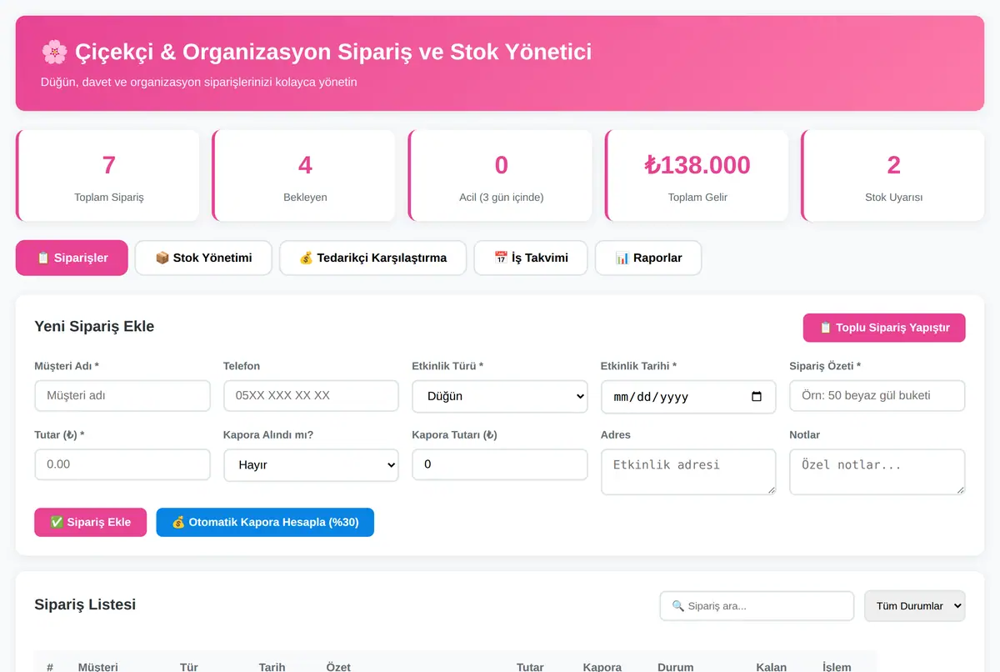
Task: Click Toplu Sipariş Yapıştır button
Action: click(x=884, y=328)
